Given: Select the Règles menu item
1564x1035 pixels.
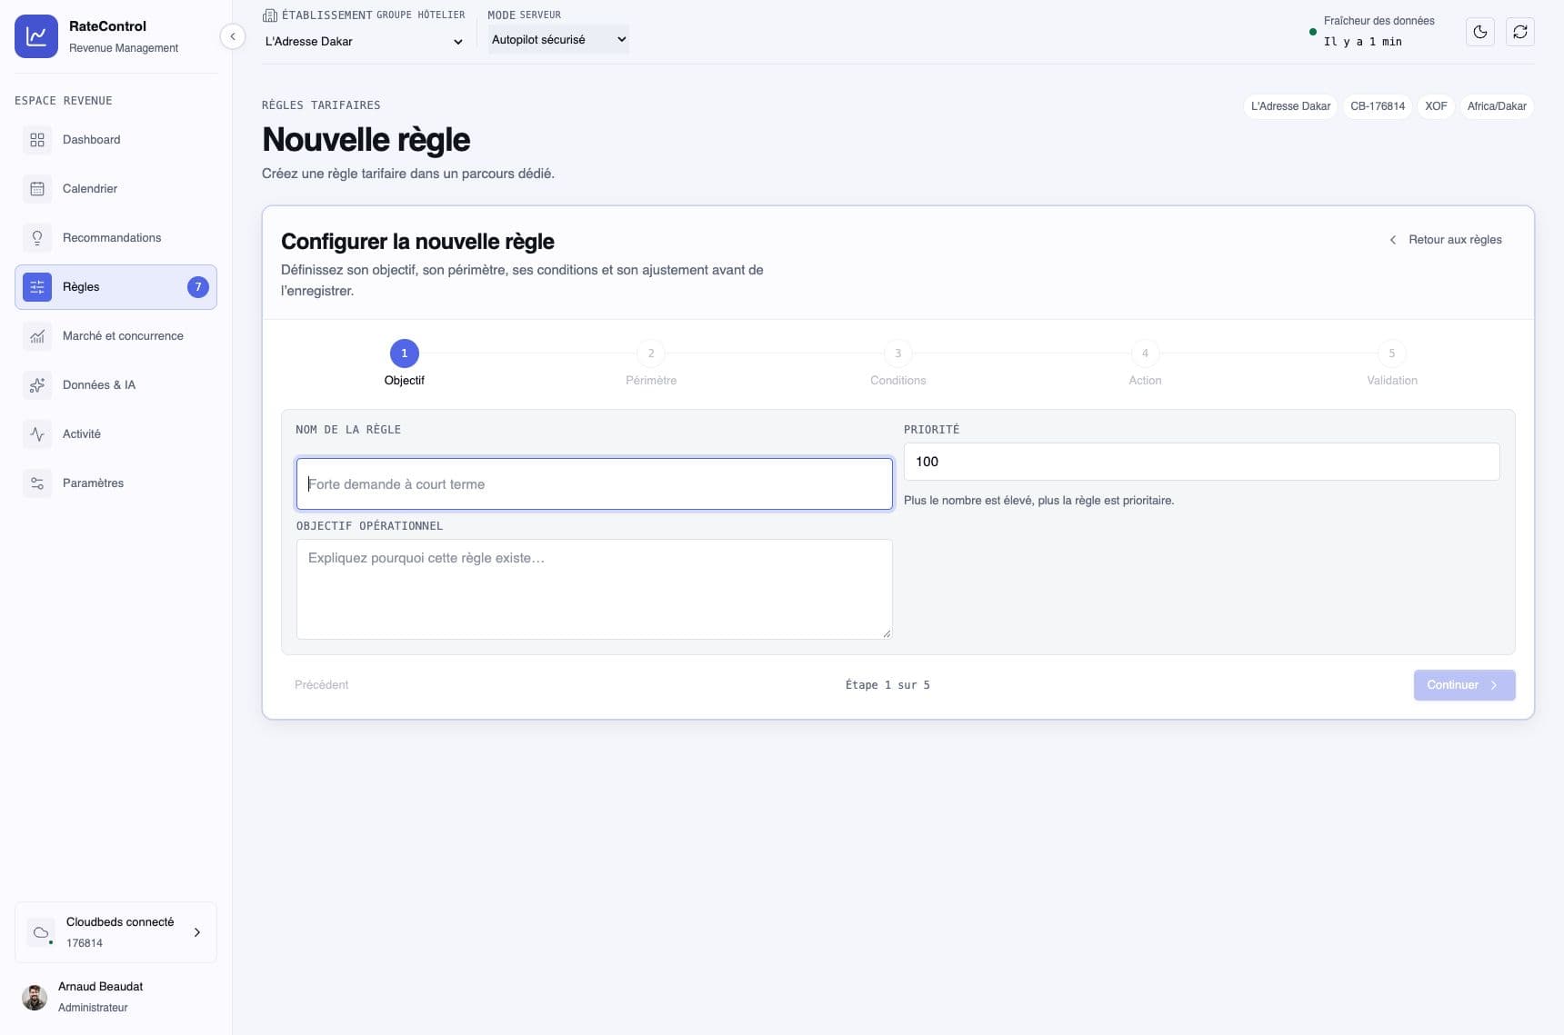Looking at the screenshot, I should 115,287.
